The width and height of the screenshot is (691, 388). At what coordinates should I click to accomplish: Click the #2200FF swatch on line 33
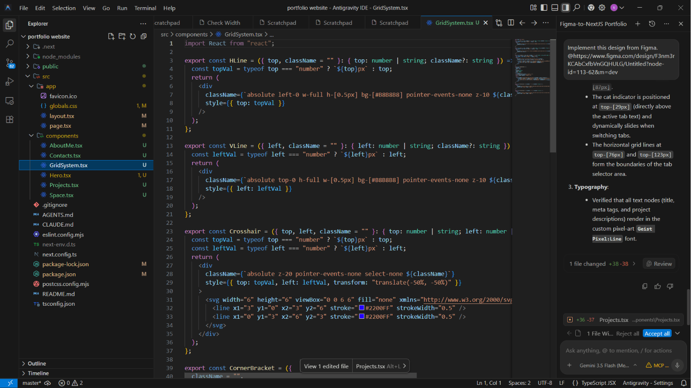click(x=362, y=317)
